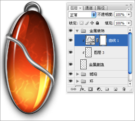Viewport: 135px width, 121px height.
Task: Expand the 琥珀 group
Action: (x=78, y=74)
